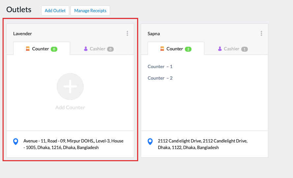Switch to Lavender's Cashier tab
This screenshot has width=293, height=178.
tap(99, 49)
